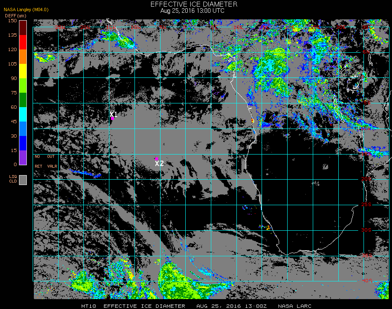This screenshot has width=392, height=309.
Task: Click the '15W' longitude label
Action: [x=111, y=27]
